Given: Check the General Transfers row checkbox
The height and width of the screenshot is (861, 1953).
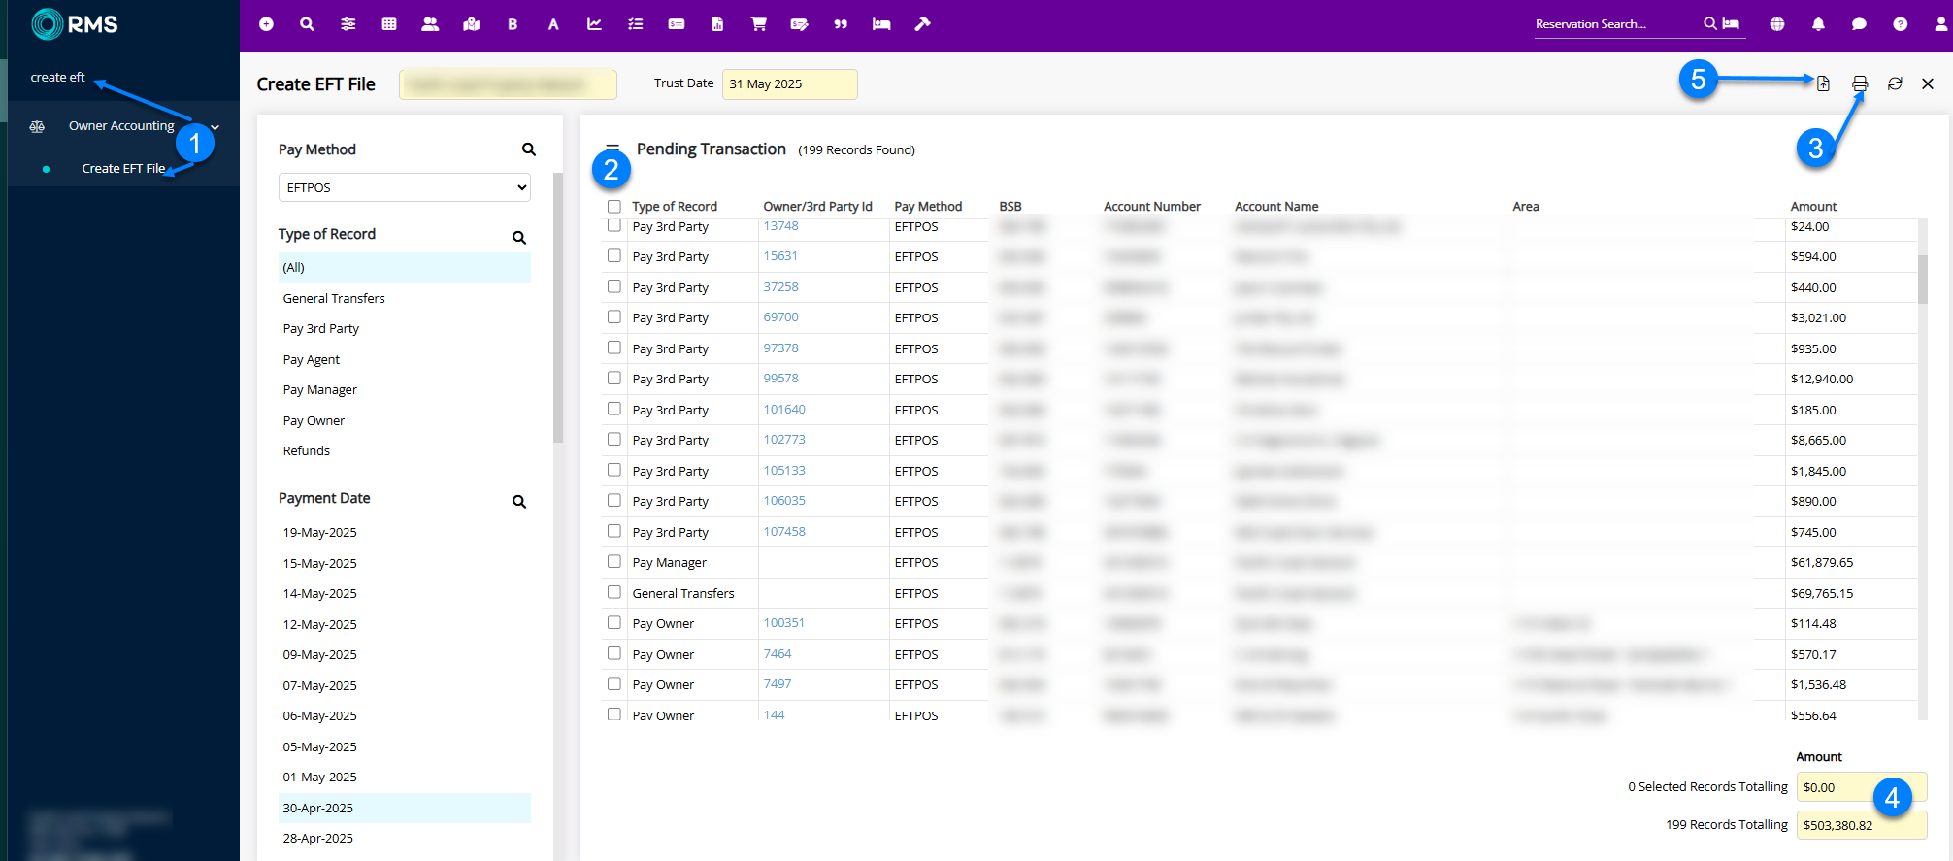Looking at the screenshot, I should pos(614,592).
